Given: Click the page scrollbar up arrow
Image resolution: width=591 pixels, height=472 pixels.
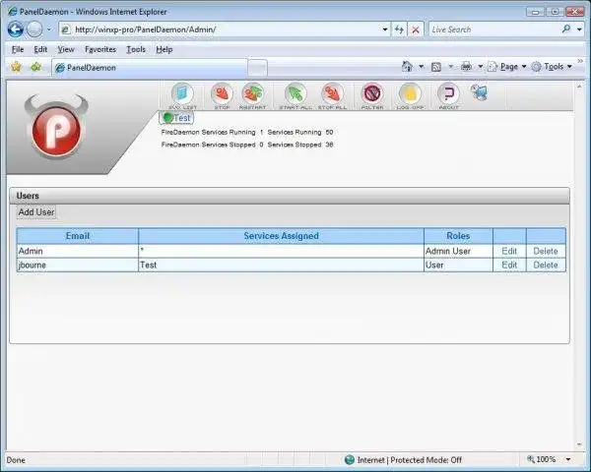Looking at the screenshot, I should coord(579,87).
